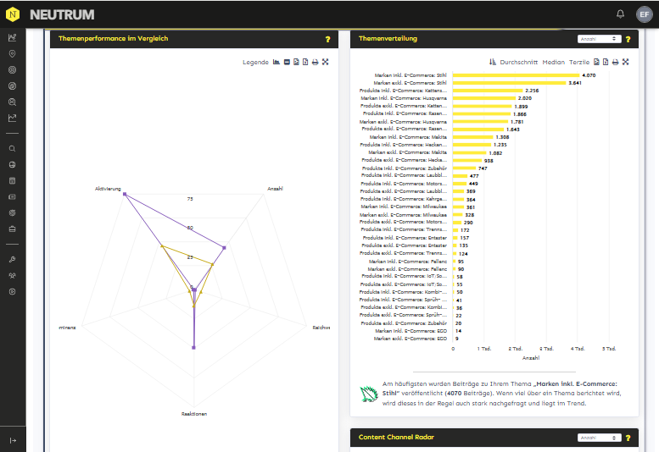The width and height of the screenshot is (659, 452).
Task: Print the Themenverteilung chart
Action: tap(615, 62)
